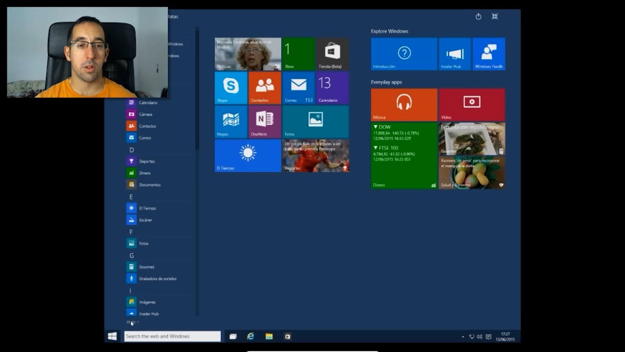
Task: Open the Mapas tile
Action: tap(231, 122)
